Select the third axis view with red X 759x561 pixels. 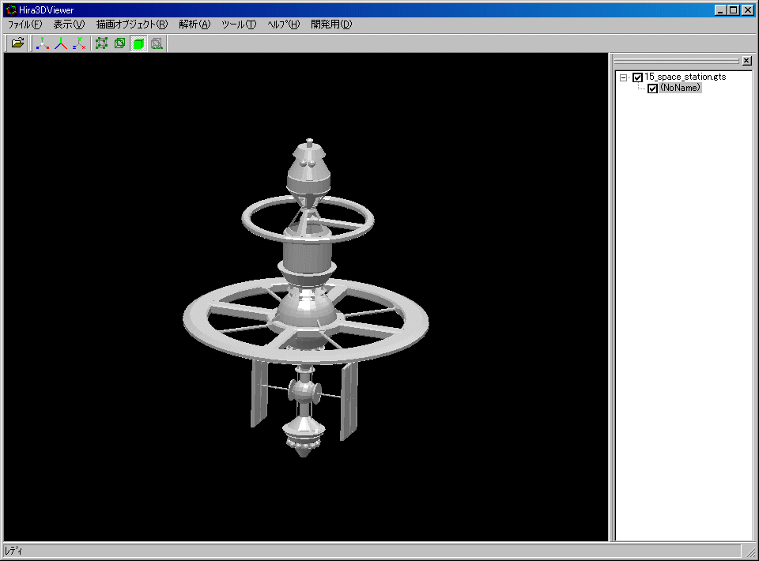point(78,43)
